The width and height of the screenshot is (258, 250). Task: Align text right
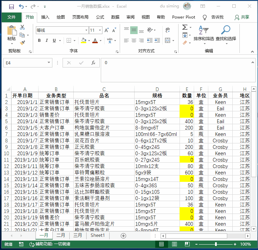[x=141, y=40]
